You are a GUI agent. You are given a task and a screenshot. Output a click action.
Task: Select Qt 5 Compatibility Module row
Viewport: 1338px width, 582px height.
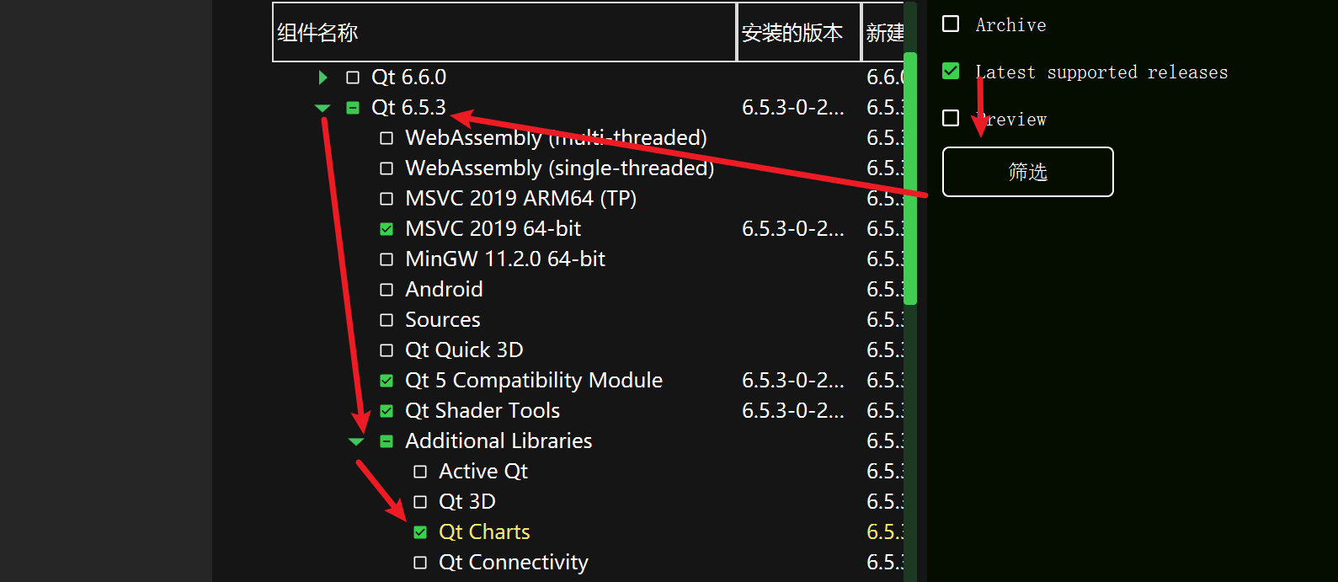point(534,381)
